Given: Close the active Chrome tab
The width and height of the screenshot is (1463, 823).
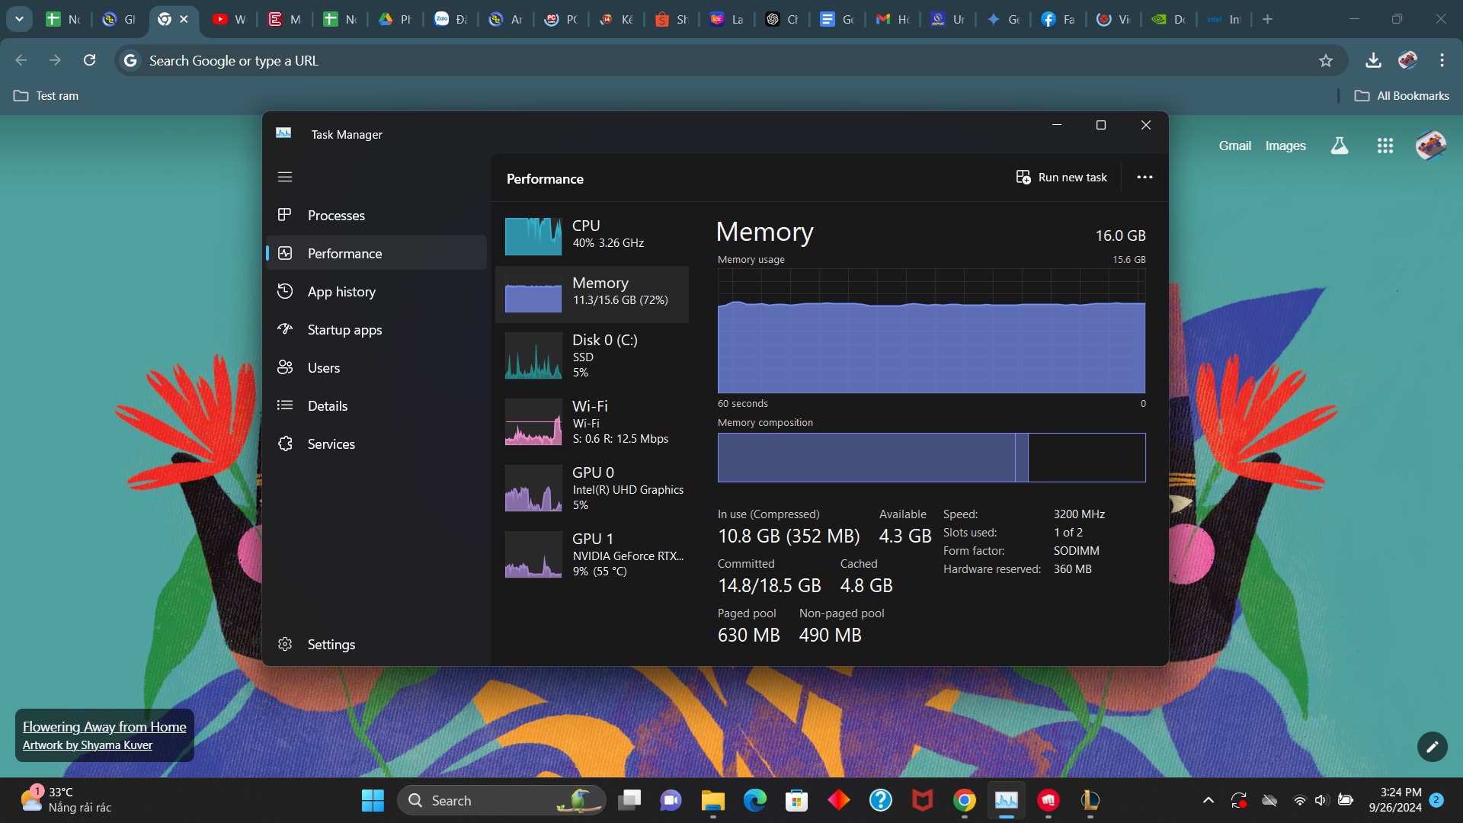Looking at the screenshot, I should click(184, 20).
